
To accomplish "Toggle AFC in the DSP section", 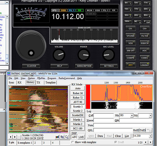I will 74,137.
